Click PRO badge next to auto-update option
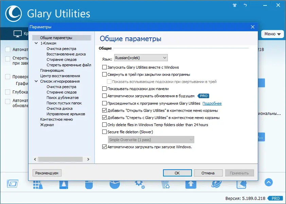 [x=203, y=96]
